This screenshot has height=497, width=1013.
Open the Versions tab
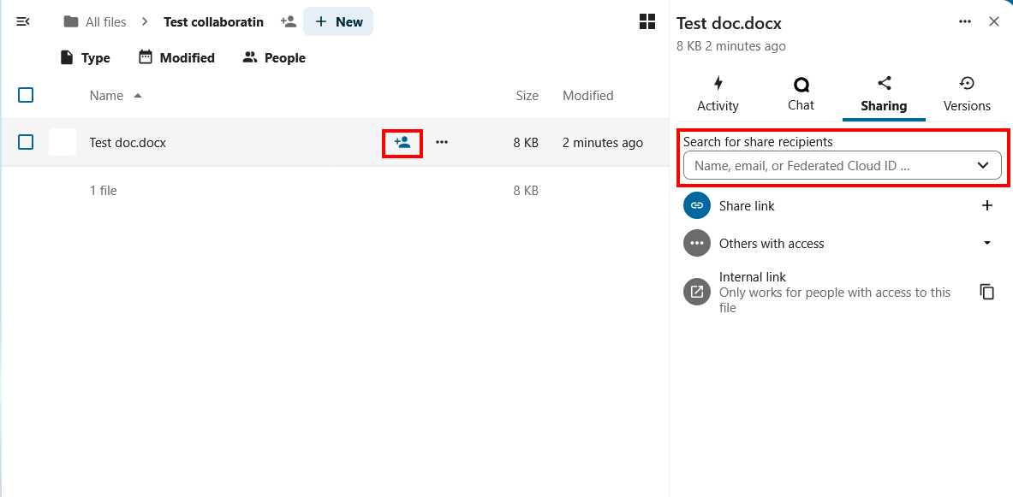[967, 94]
